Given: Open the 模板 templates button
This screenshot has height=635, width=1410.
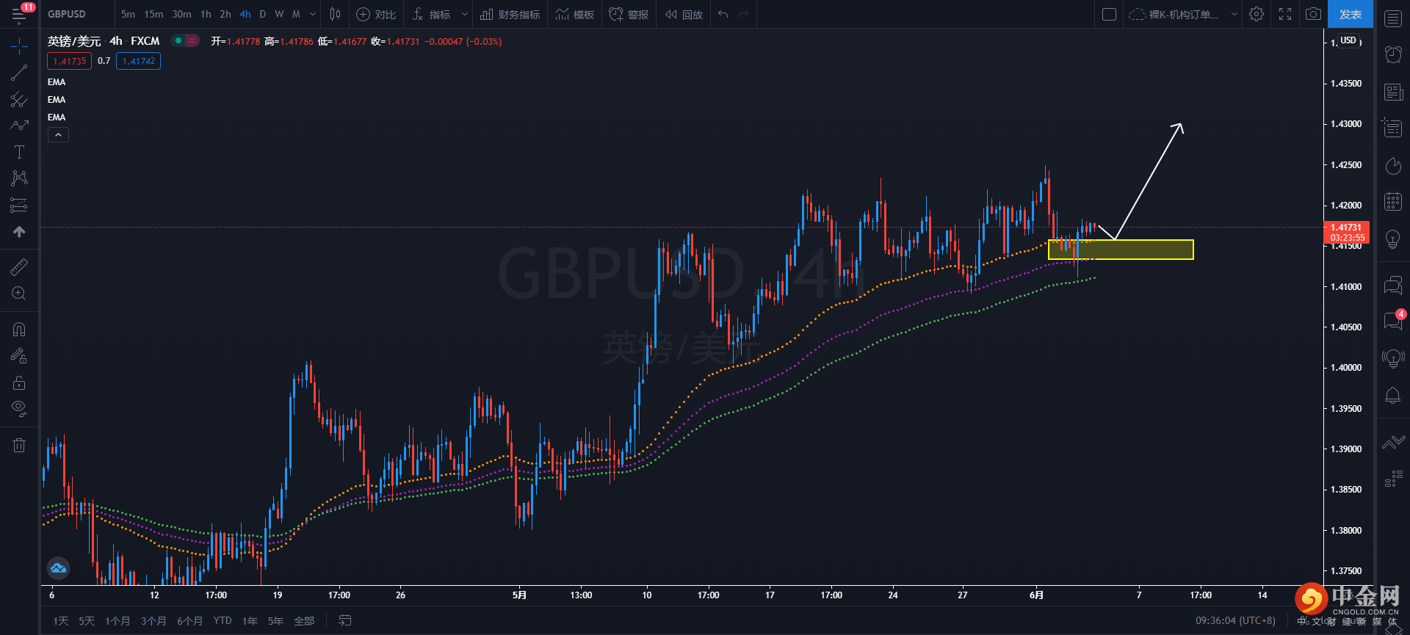Looking at the screenshot, I should pos(575,14).
